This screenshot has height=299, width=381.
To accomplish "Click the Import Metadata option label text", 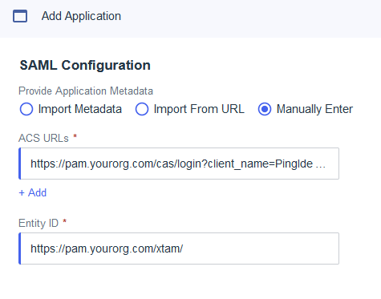I will pos(80,109).
